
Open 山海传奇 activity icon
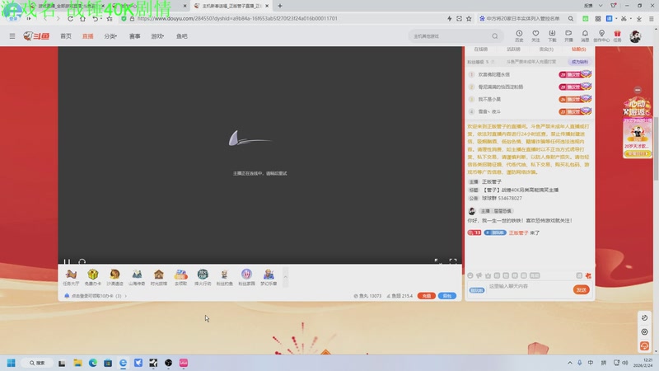tap(137, 277)
